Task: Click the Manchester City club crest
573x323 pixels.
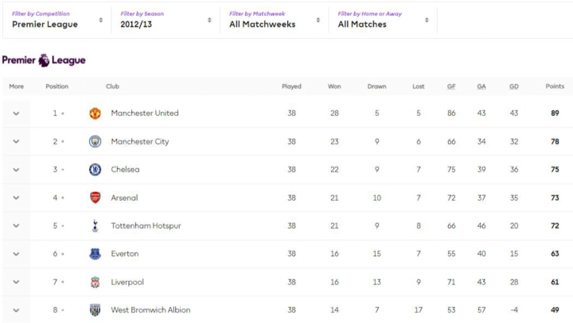Action: (x=95, y=141)
